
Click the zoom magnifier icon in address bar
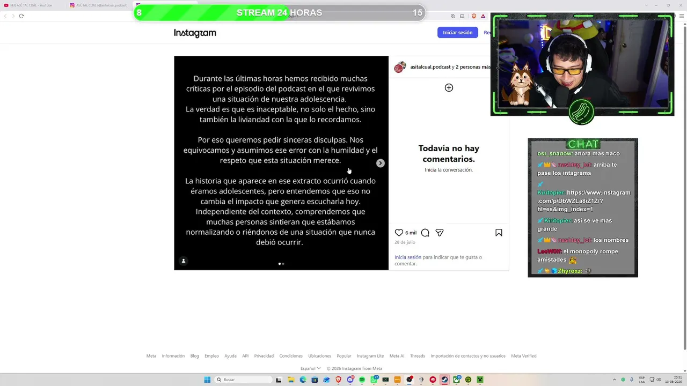coord(453,16)
